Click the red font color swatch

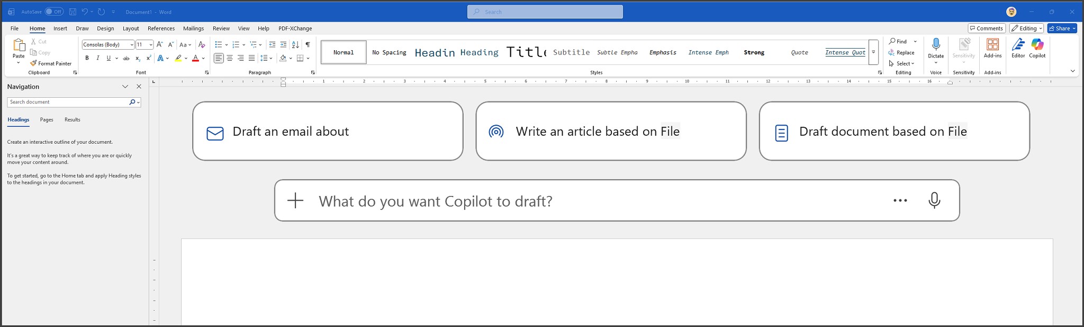(195, 58)
